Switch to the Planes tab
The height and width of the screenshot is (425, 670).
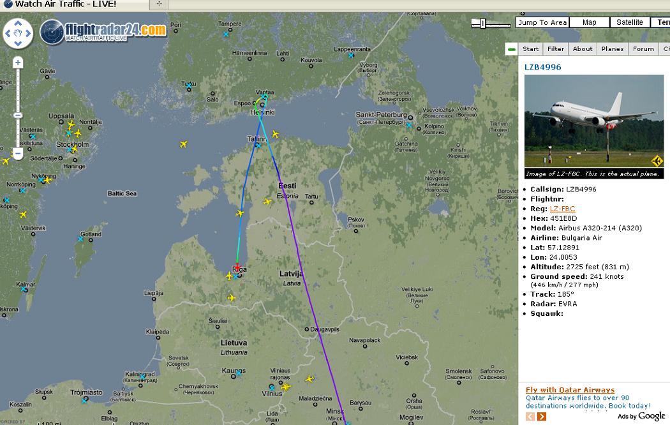click(x=613, y=48)
